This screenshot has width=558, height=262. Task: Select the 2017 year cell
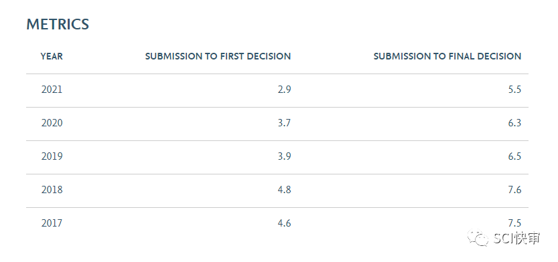(52, 223)
